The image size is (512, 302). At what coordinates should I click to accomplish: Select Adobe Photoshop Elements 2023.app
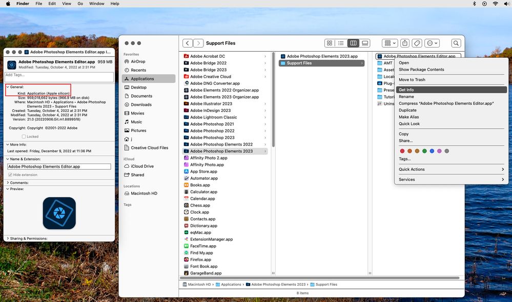coord(322,56)
